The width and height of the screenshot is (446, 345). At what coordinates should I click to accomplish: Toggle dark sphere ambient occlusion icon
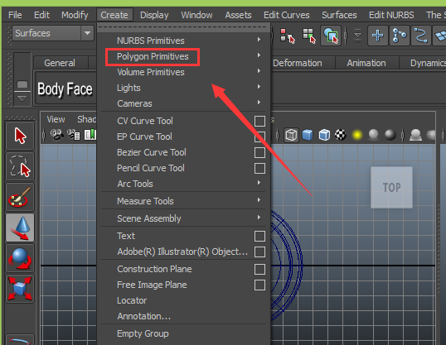pos(390,135)
